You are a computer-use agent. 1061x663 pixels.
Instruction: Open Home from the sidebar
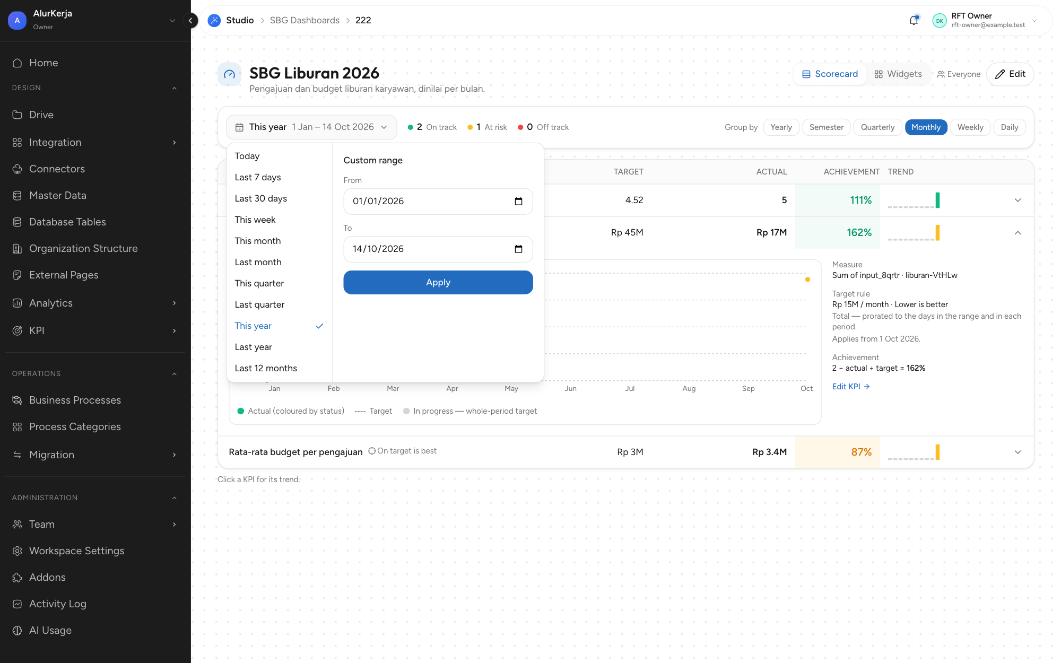coord(95,63)
